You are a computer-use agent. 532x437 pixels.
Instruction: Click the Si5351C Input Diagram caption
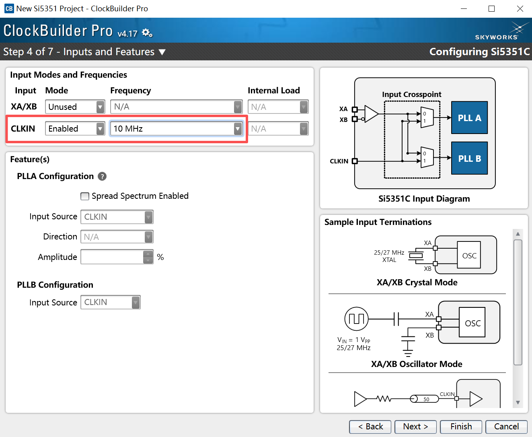click(424, 199)
